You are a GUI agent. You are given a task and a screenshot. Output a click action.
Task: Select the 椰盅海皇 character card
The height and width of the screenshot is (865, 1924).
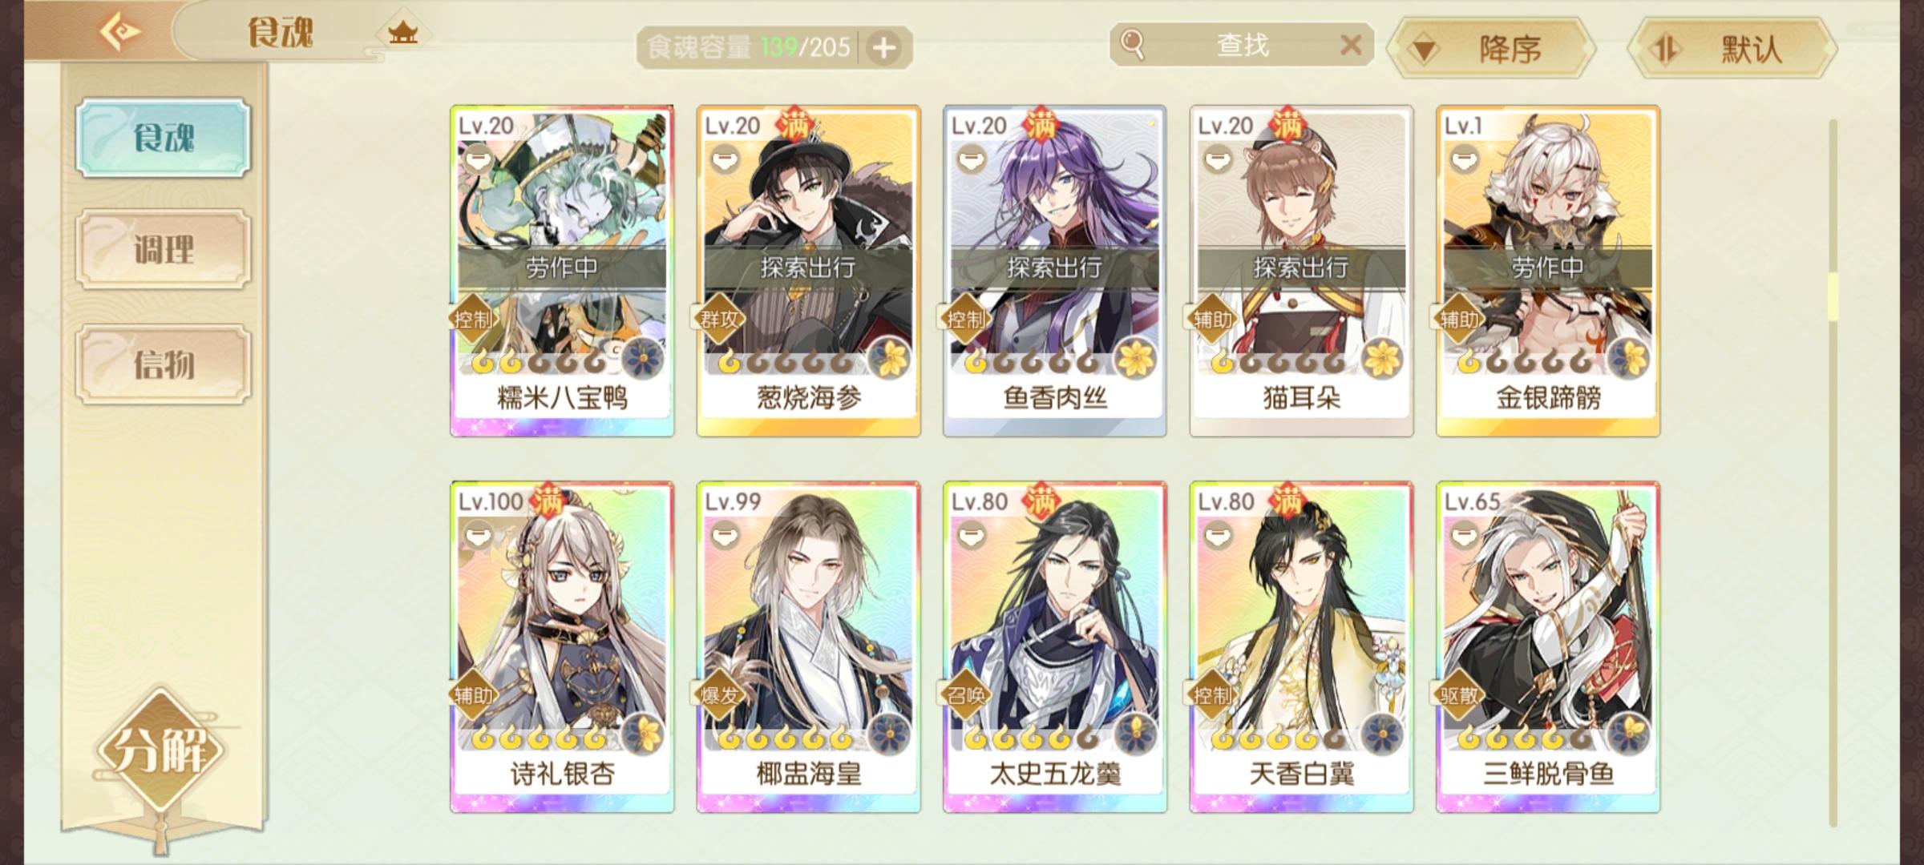click(x=808, y=647)
